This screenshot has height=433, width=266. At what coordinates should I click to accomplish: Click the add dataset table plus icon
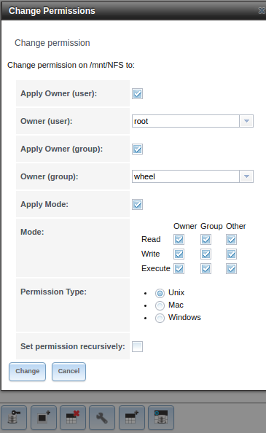(x=132, y=418)
